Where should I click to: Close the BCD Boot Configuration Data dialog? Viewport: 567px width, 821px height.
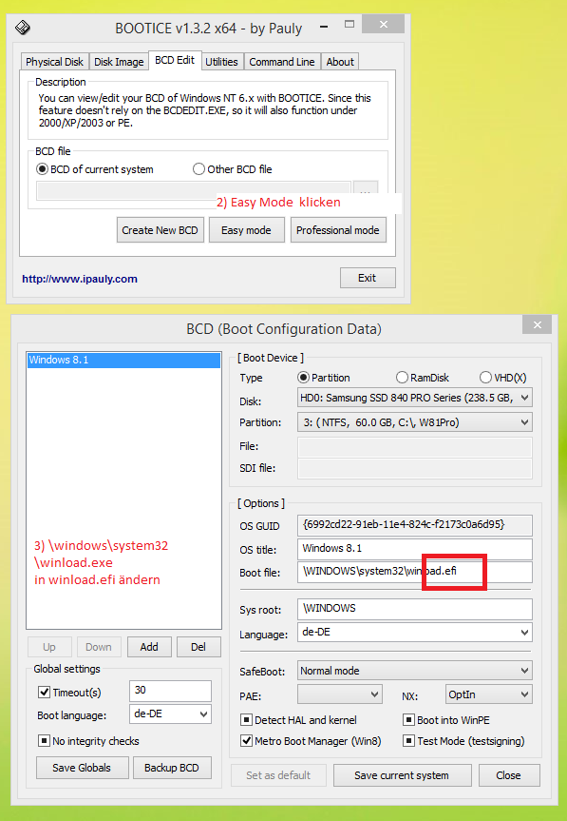[x=538, y=325]
